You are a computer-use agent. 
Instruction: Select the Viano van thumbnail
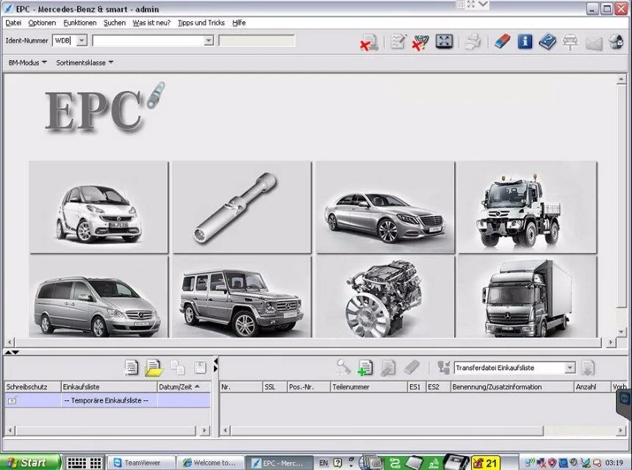(98, 297)
